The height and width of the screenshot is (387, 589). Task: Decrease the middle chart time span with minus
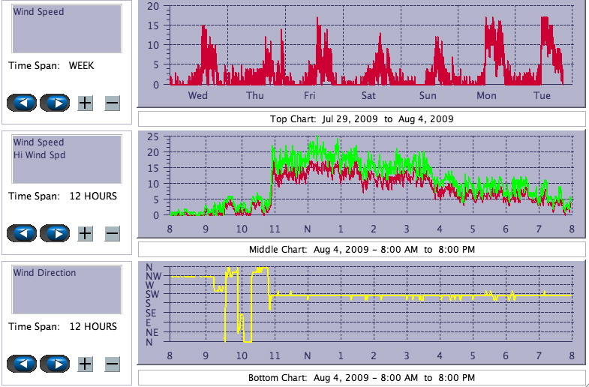pos(112,233)
